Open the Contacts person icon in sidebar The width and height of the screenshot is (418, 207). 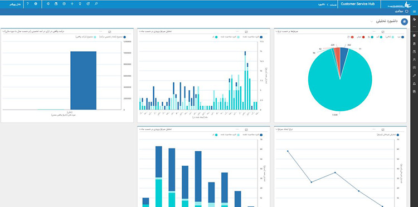coord(414,60)
